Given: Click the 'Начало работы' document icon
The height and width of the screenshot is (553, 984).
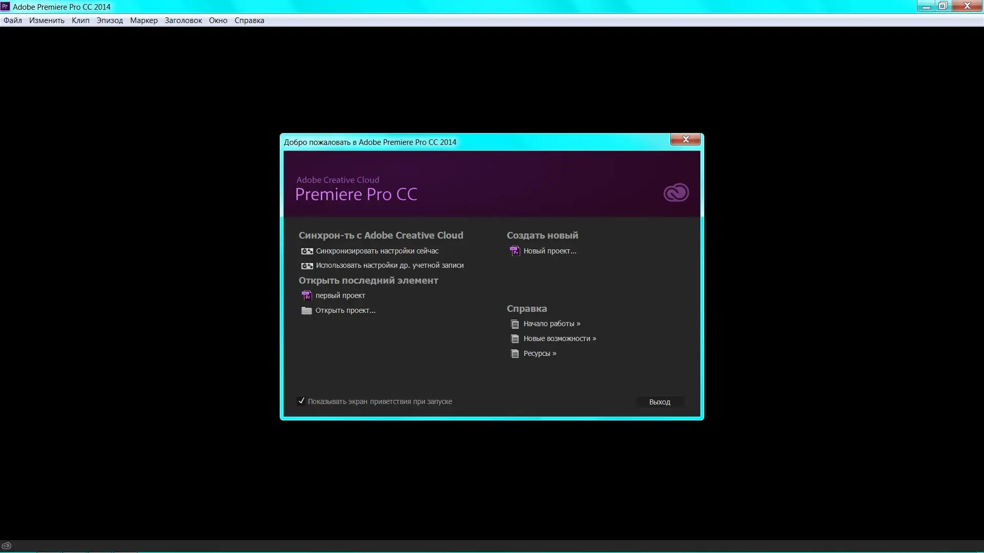Looking at the screenshot, I should (x=515, y=324).
